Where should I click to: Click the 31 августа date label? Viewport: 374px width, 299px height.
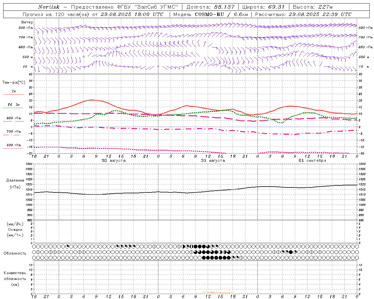pyautogui.click(x=213, y=161)
